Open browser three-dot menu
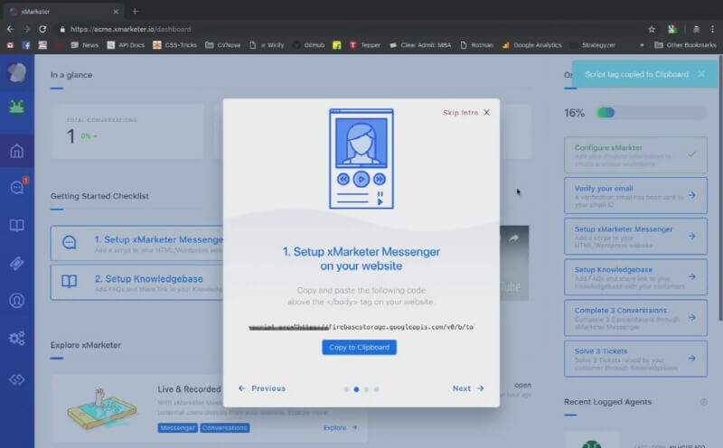This screenshot has height=448, width=723. pos(712,29)
